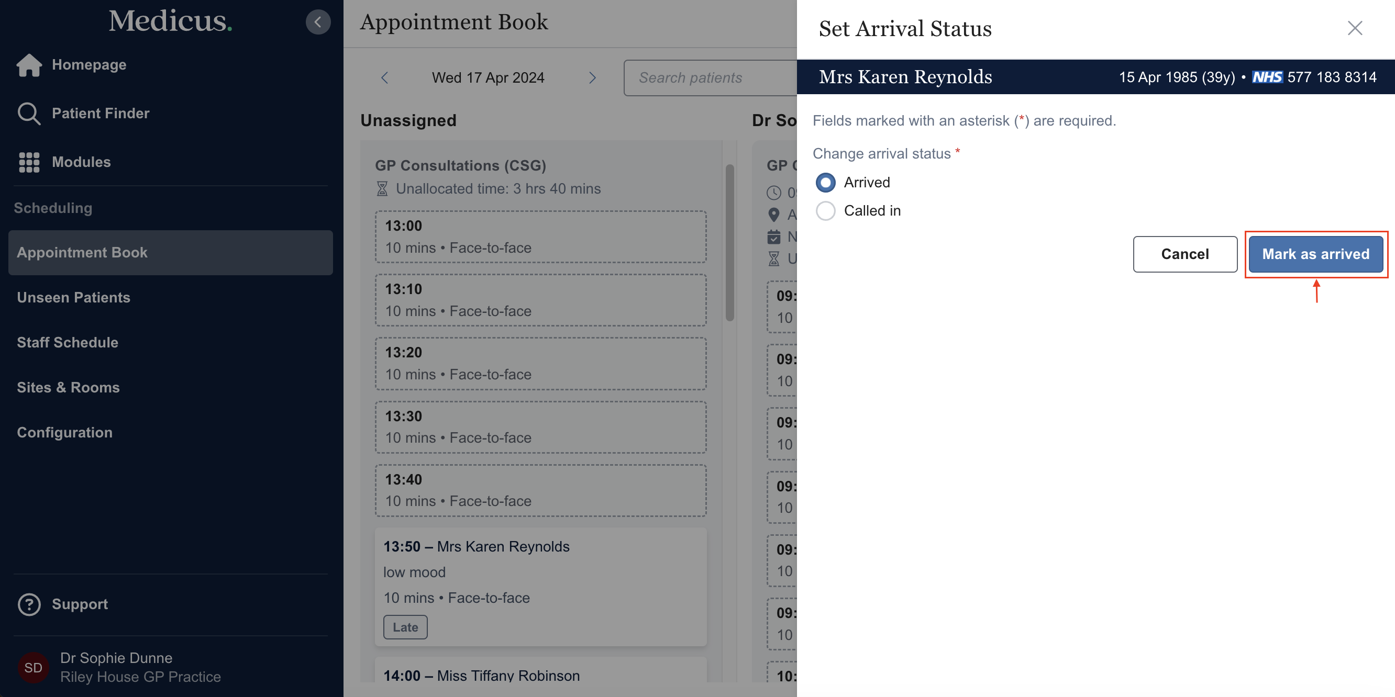
Task: Click the Homepage house icon
Action: (29, 65)
